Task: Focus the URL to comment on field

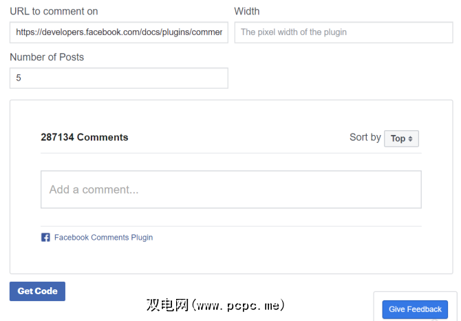Action: 118,32
